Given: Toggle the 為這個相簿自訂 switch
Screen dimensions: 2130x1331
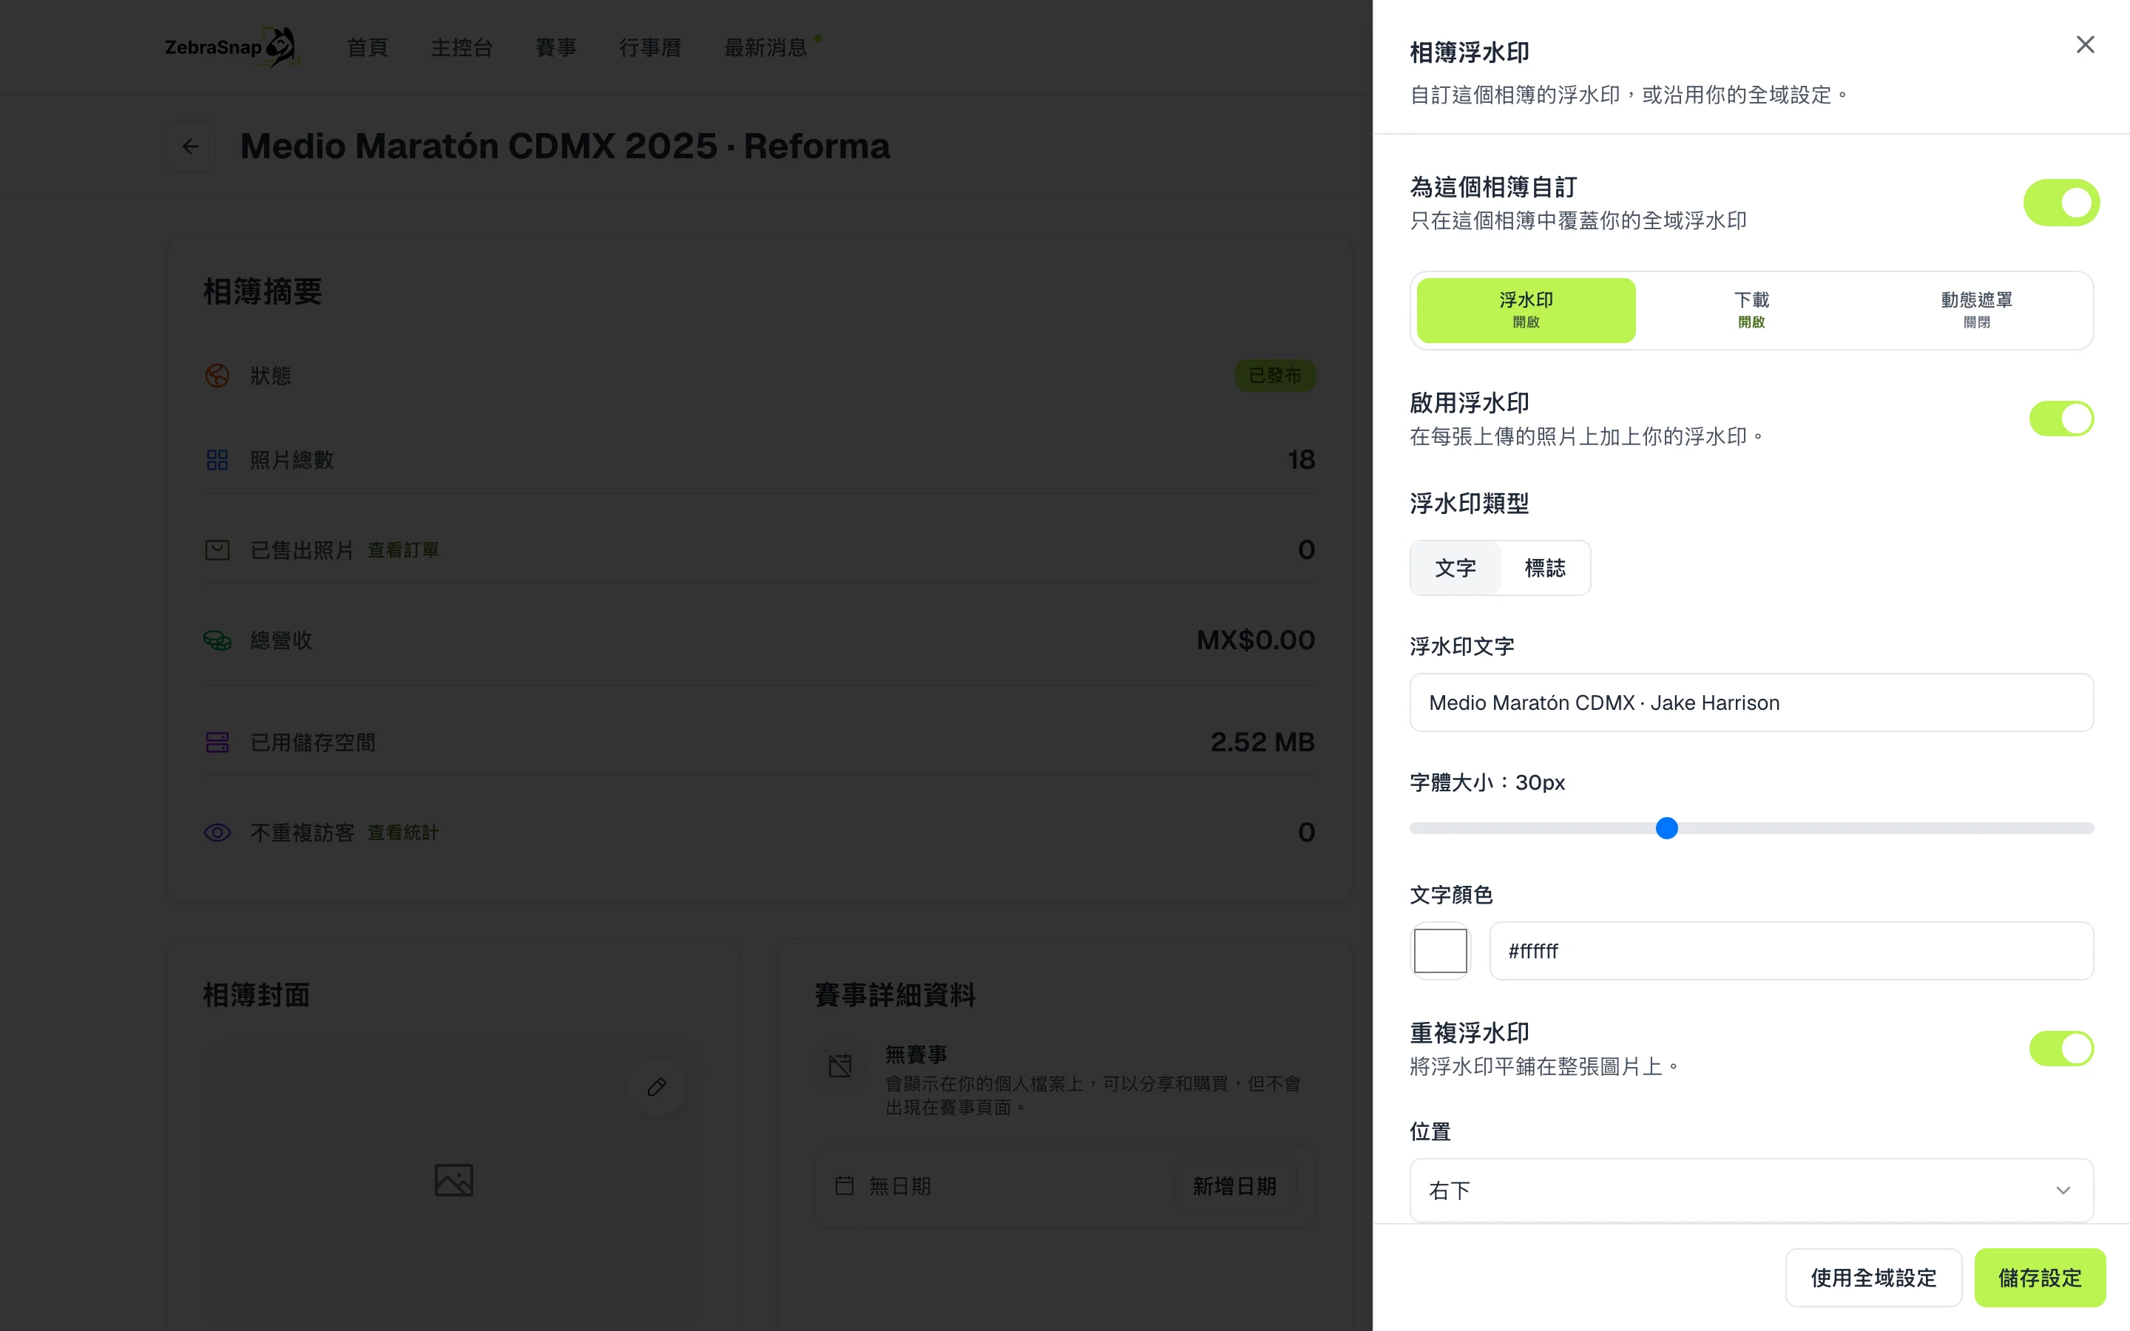Looking at the screenshot, I should (2060, 203).
